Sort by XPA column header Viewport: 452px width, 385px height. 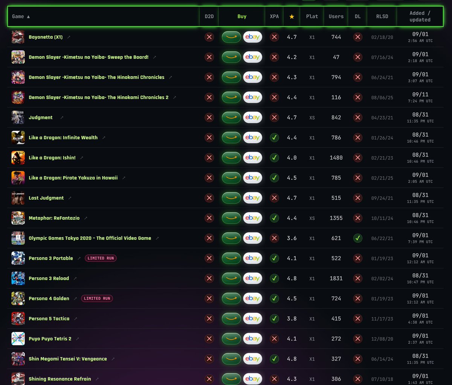[x=275, y=17]
